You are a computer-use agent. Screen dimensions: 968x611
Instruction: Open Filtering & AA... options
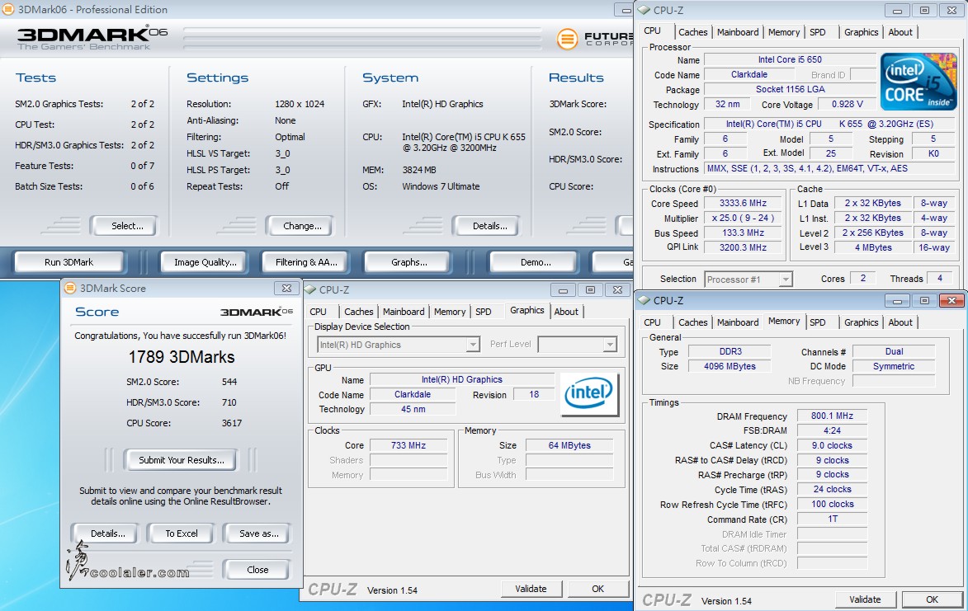click(306, 262)
